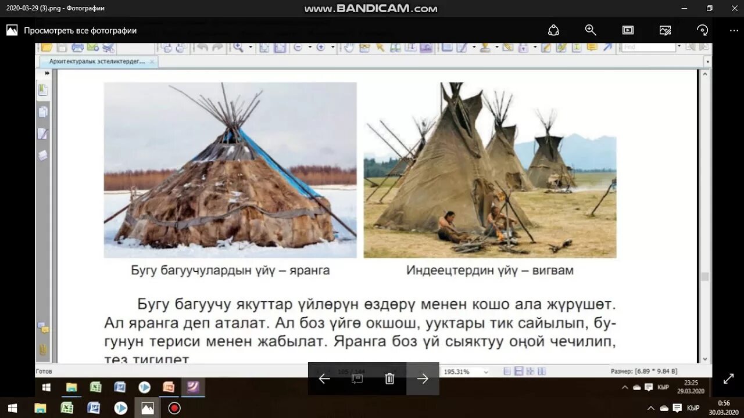Image resolution: width=744 pixels, height=418 pixels.
Task: Click the vertical scrollbar thumb in PDF viewer
Action: [x=705, y=277]
